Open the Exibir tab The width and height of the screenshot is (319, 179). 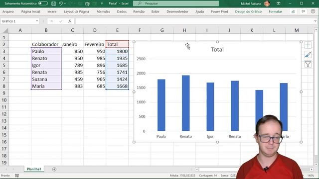pos(156,11)
